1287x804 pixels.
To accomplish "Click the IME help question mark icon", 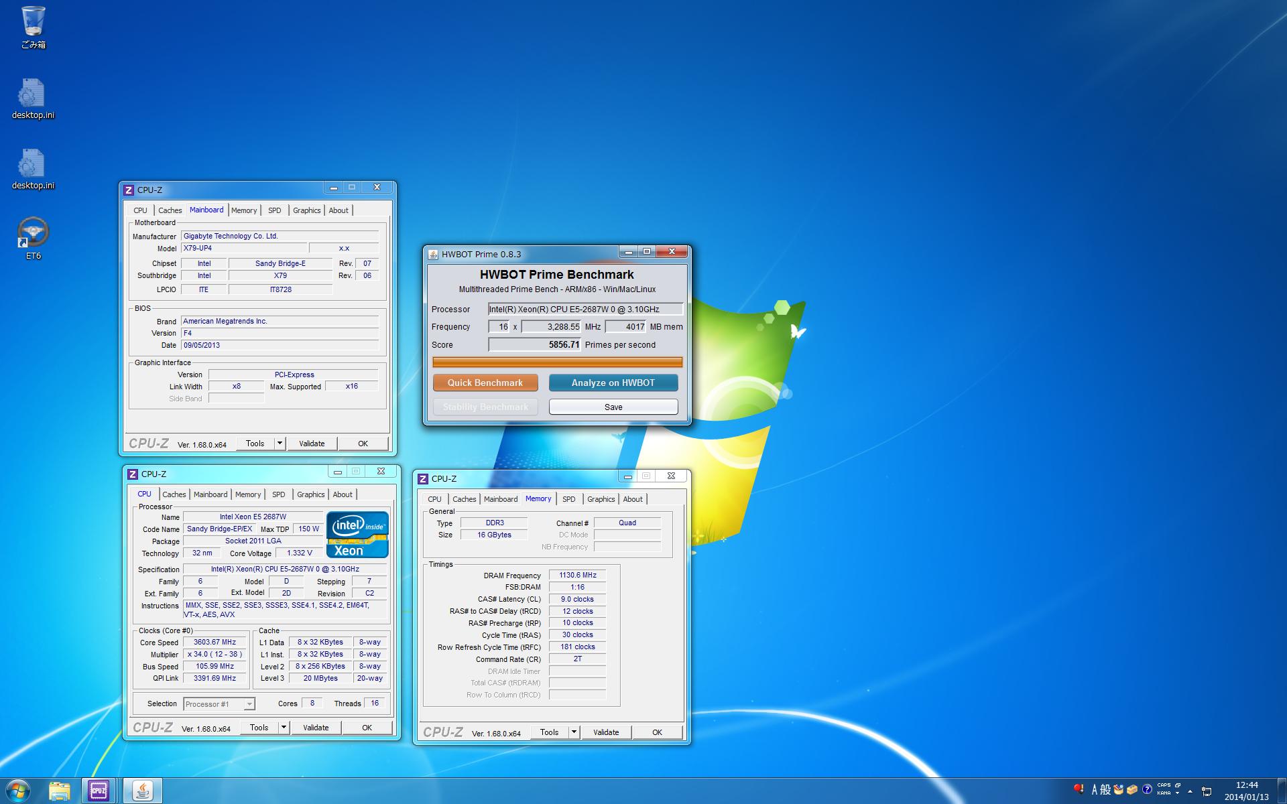I will pyautogui.click(x=1147, y=789).
